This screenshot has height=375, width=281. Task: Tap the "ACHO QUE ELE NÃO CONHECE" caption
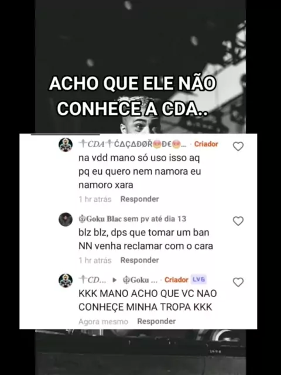point(133,96)
